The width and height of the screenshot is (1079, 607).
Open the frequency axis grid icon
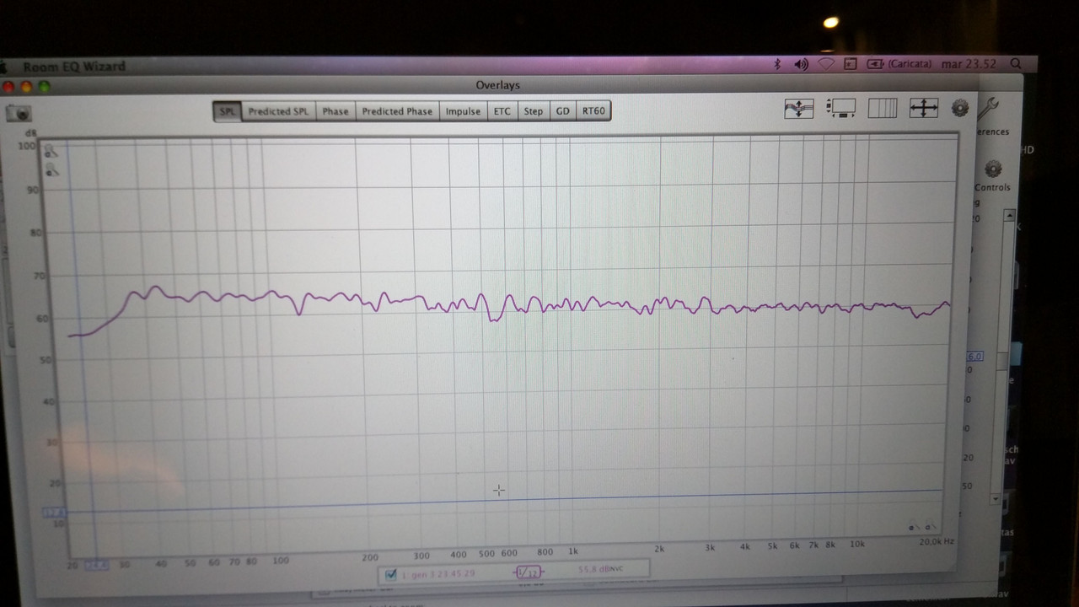click(x=882, y=108)
